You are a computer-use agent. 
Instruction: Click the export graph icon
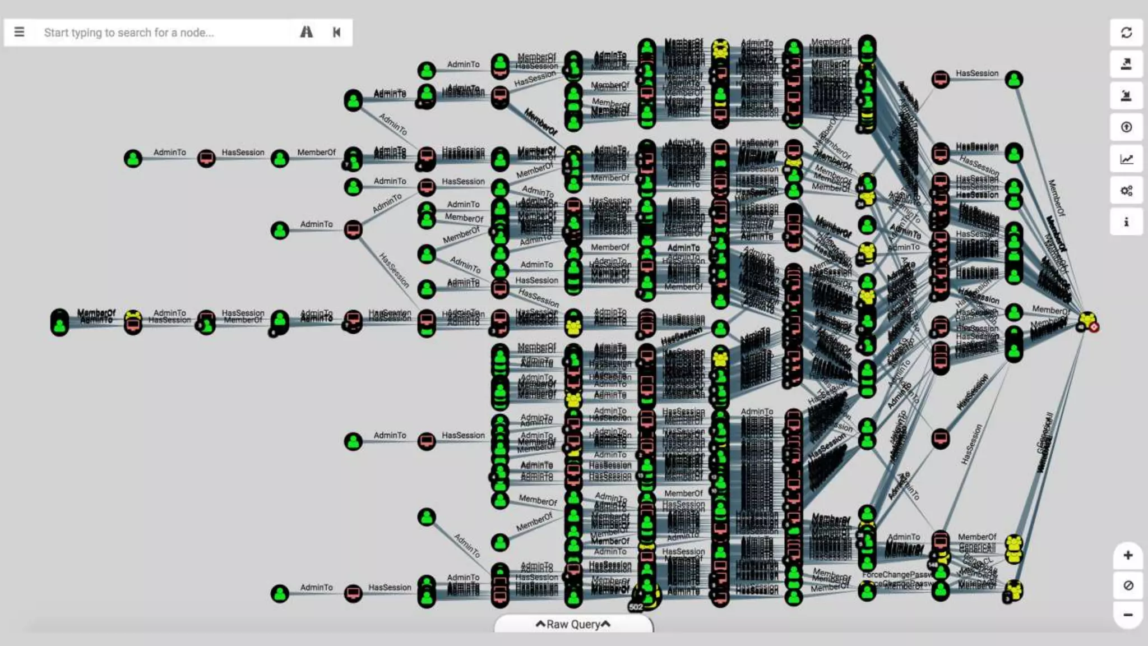(1126, 64)
